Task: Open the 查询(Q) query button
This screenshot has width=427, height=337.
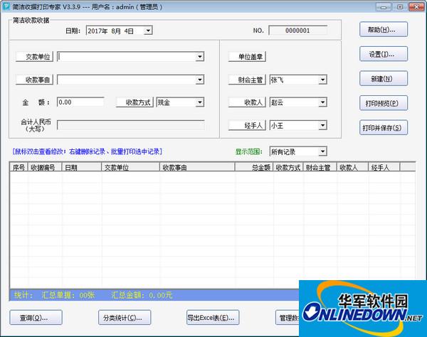Action: (36, 317)
